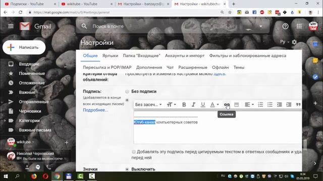Viewport: 323px width, 181px height.
Task: Bookmark this page with the star icon
Action: 230,12
